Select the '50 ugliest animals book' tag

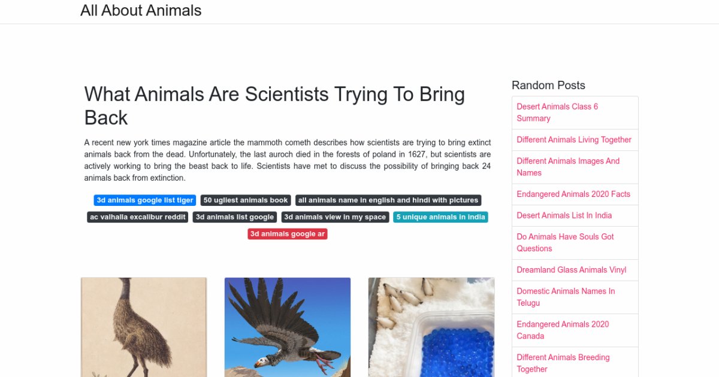click(x=246, y=200)
